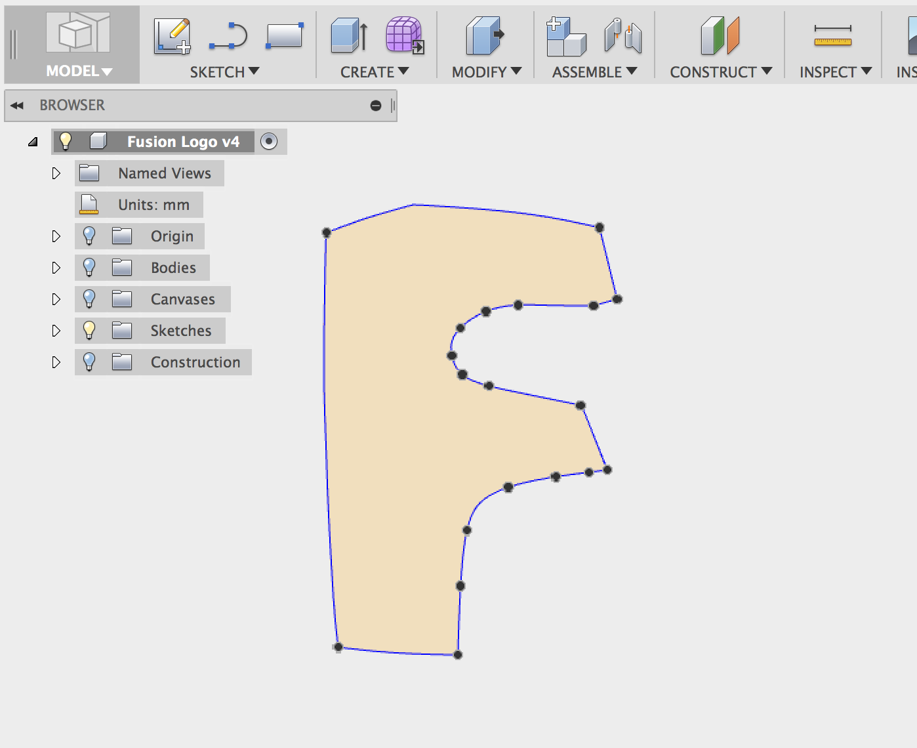Show Bodies using its lightbulb

[89, 268]
